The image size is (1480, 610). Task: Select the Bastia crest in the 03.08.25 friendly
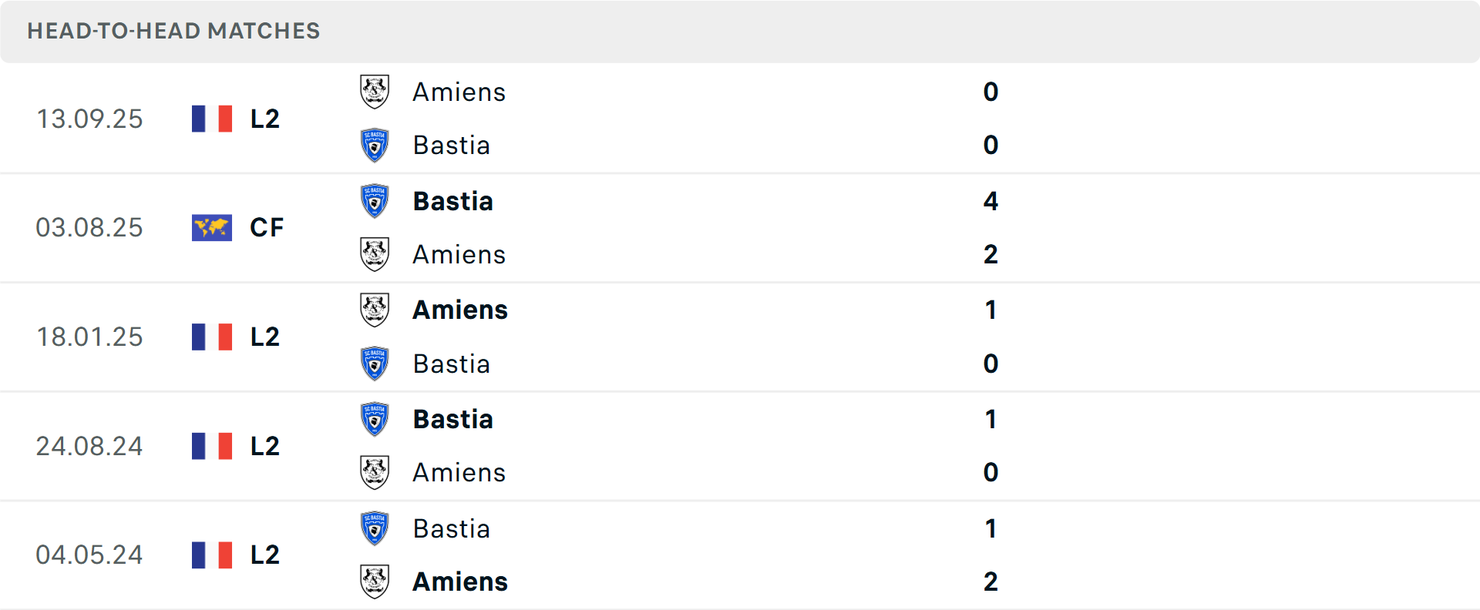(x=375, y=199)
